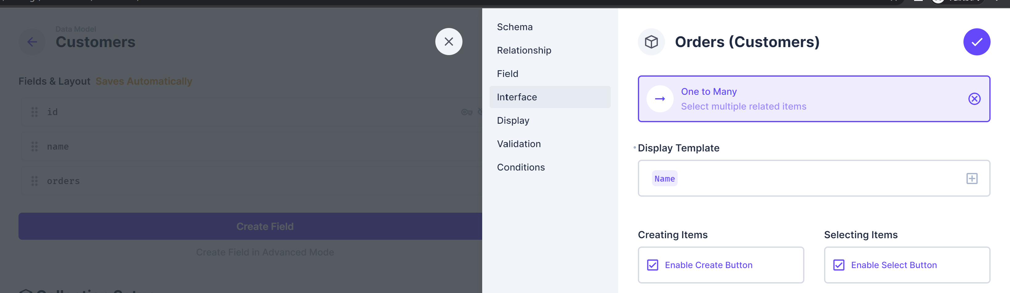Remove the One to Many relationship via its X icon
The image size is (1010, 293).
975,98
